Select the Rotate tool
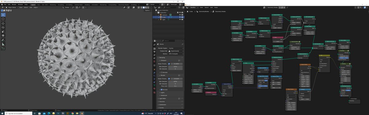Viewport: 369px width, 115px height. [3, 27]
